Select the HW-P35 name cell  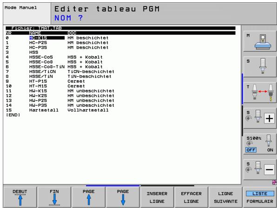[38, 105]
